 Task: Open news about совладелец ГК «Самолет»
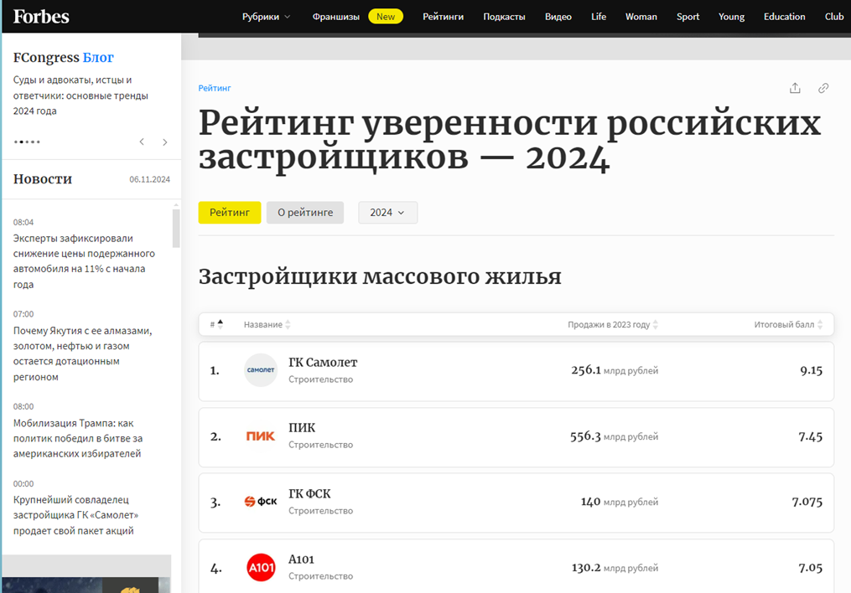point(75,515)
